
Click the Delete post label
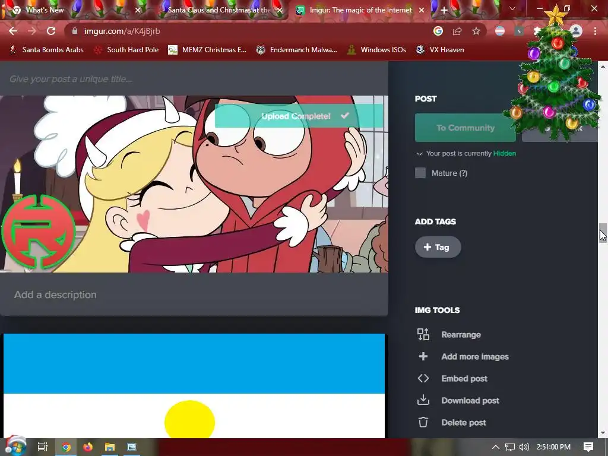463,422
